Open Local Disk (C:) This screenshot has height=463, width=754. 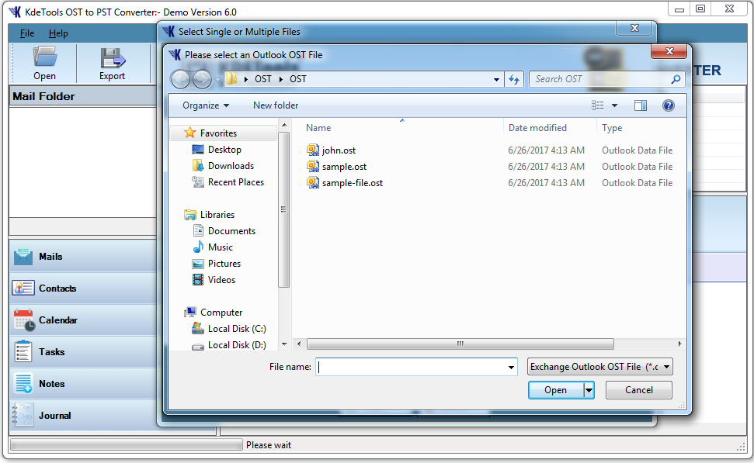pyautogui.click(x=237, y=329)
